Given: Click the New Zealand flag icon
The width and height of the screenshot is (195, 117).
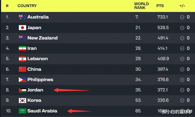Looking at the screenshot, I should [x=22, y=38].
